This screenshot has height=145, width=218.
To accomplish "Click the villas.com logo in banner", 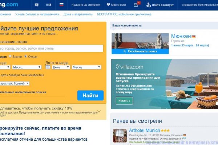I will (129, 67).
